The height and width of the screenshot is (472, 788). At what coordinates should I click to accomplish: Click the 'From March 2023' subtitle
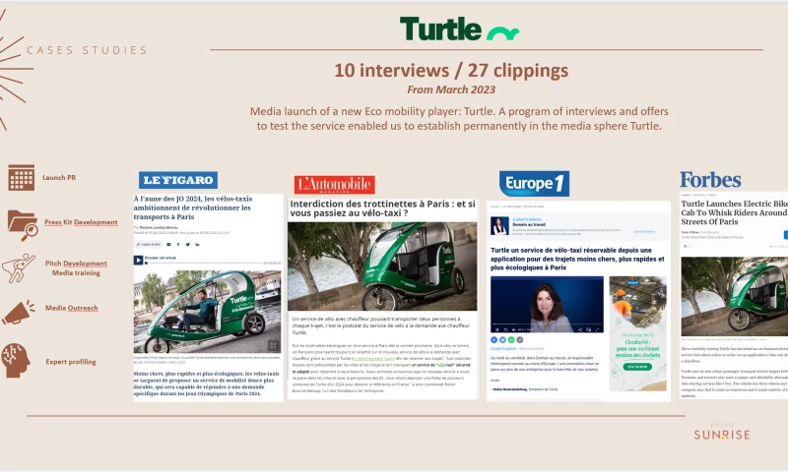(x=451, y=89)
